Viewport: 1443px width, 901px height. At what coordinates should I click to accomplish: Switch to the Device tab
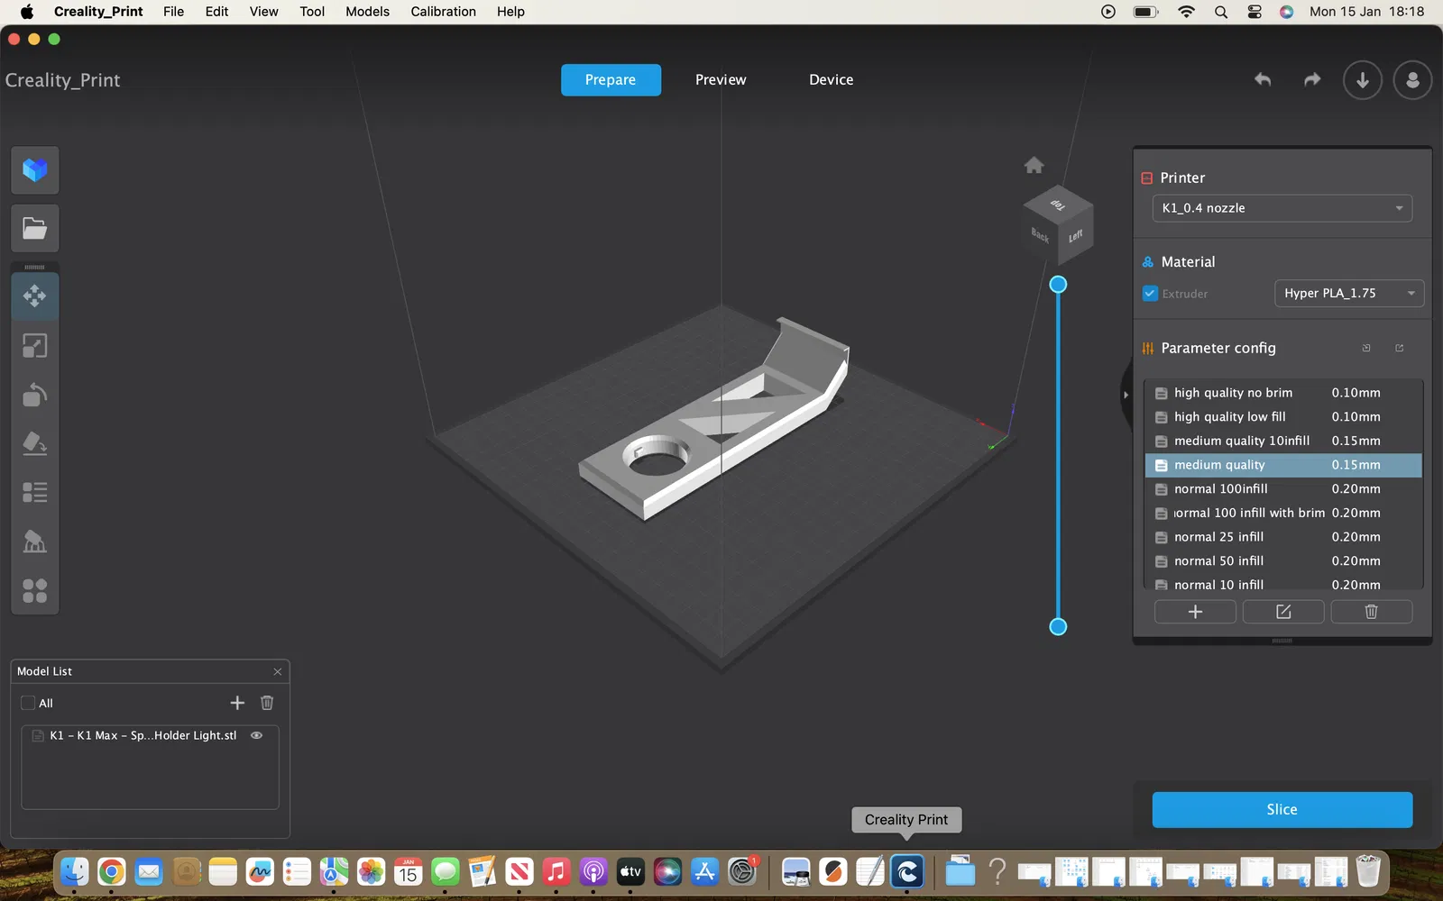point(831,79)
